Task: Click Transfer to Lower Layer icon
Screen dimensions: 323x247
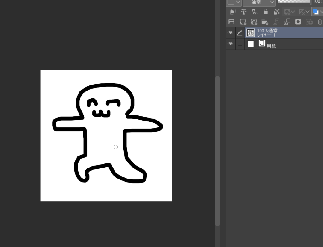Action: tap(276, 22)
